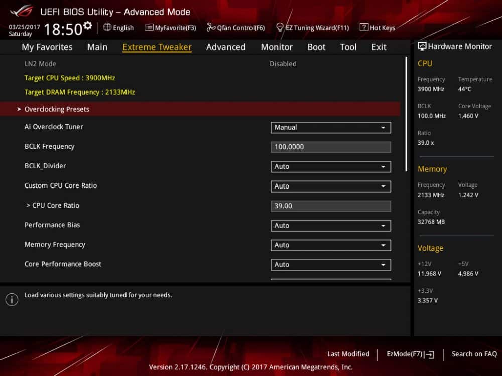Click the BCLK 100.0 MHz reading
The height and width of the screenshot is (376, 502).
pos(432,116)
